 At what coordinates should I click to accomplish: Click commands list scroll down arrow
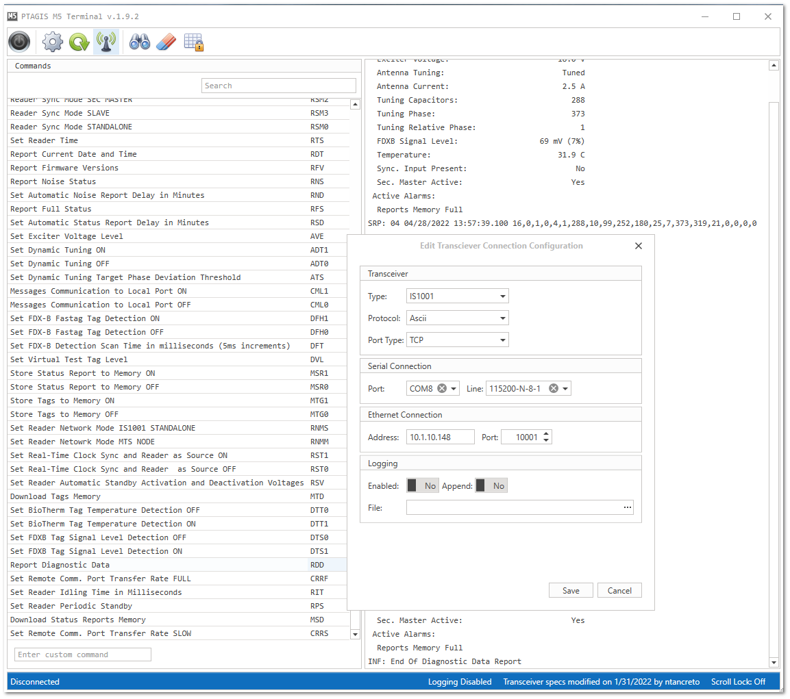click(x=355, y=635)
